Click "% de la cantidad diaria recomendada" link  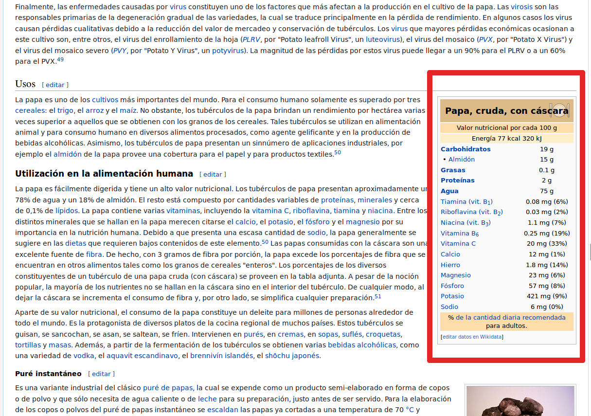click(508, 317)
